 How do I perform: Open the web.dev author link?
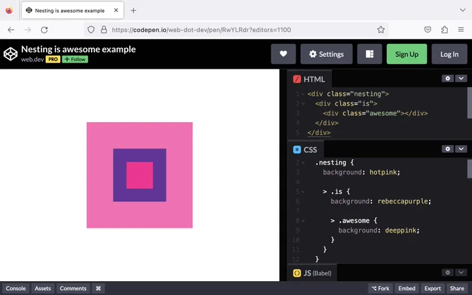pyautogui.click(x=33, y=59)
